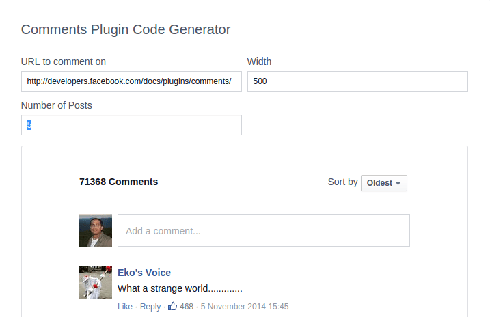Click the Comments Plugin Code Generator heading

[x=126, y=29]
